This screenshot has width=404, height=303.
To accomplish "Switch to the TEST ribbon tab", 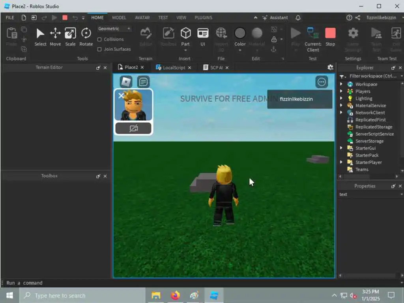I will pyautogui.click(x=163, y=17).
